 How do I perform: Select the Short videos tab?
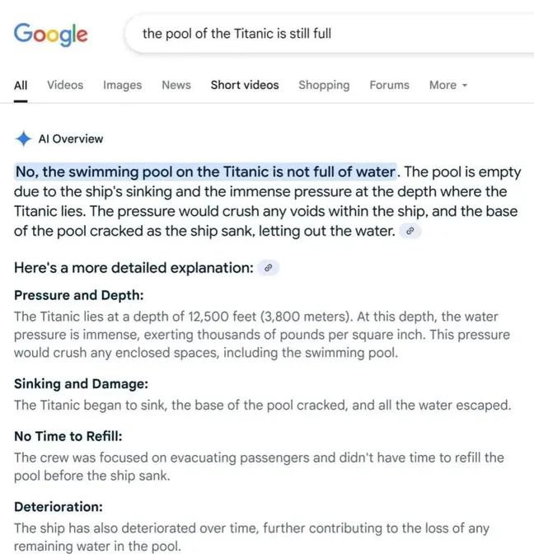245,85
